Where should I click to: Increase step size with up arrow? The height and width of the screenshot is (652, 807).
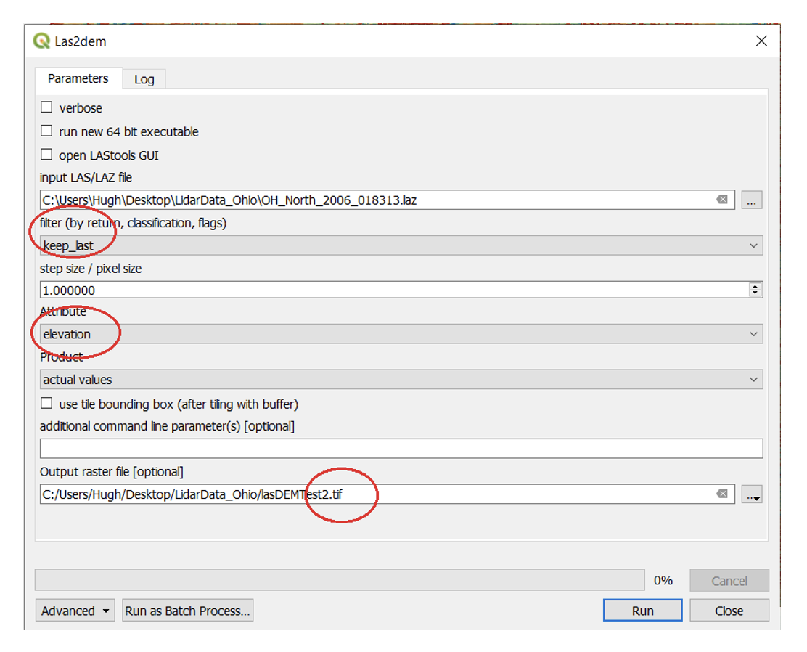755,286
